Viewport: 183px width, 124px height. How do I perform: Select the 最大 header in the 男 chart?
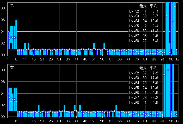[x=143, y=6]
